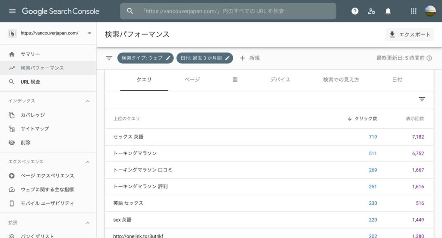
Task: Switch to the ページ tab
Action: pyautogui.click(x=192, y=80)
